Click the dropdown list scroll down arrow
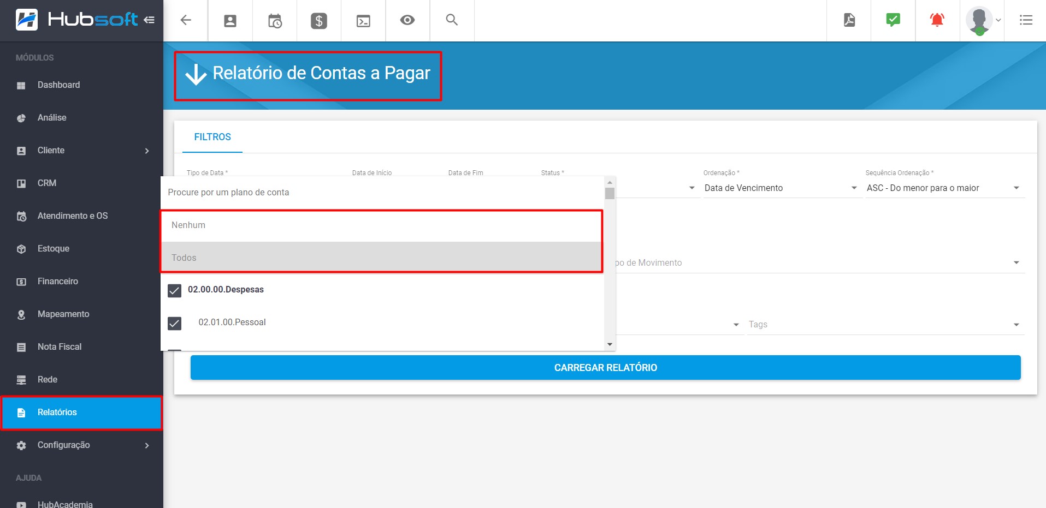Screen dimensions: 1046x508 click(x=610, y=344)
